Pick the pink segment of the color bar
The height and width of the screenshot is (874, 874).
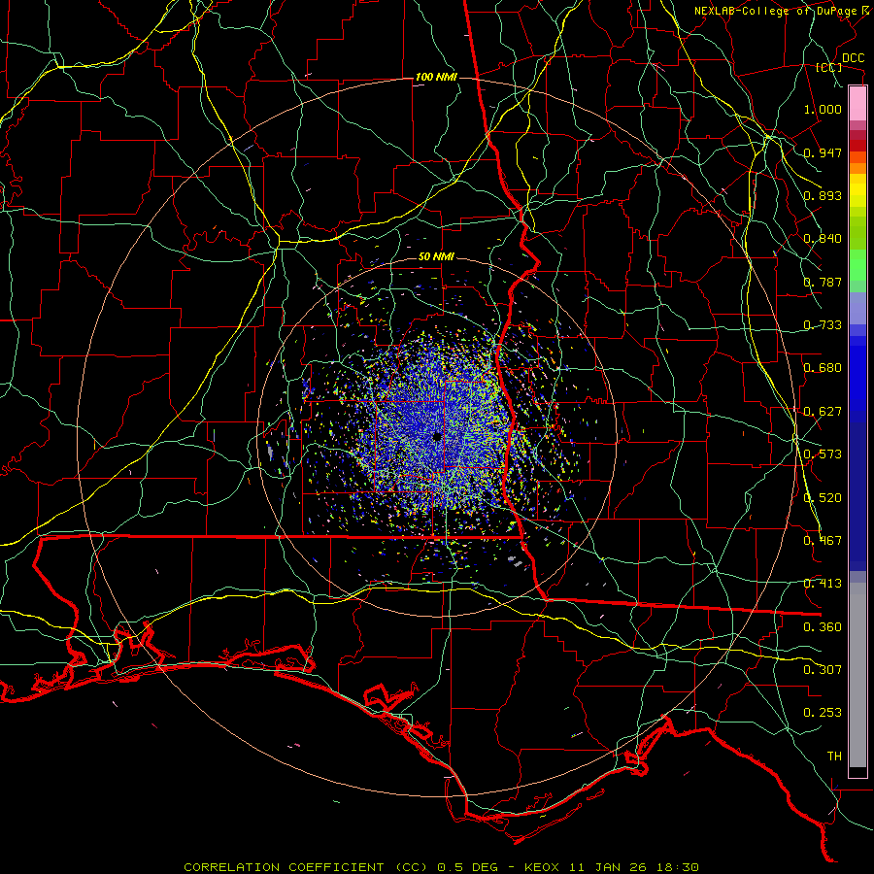coord(857,104)
